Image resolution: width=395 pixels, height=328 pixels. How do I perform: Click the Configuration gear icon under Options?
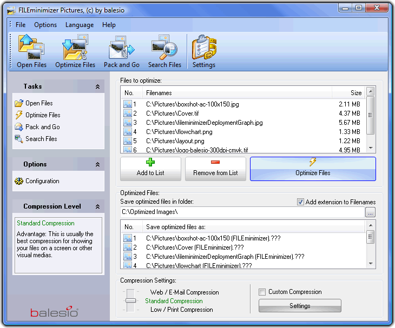coord(19,181)
